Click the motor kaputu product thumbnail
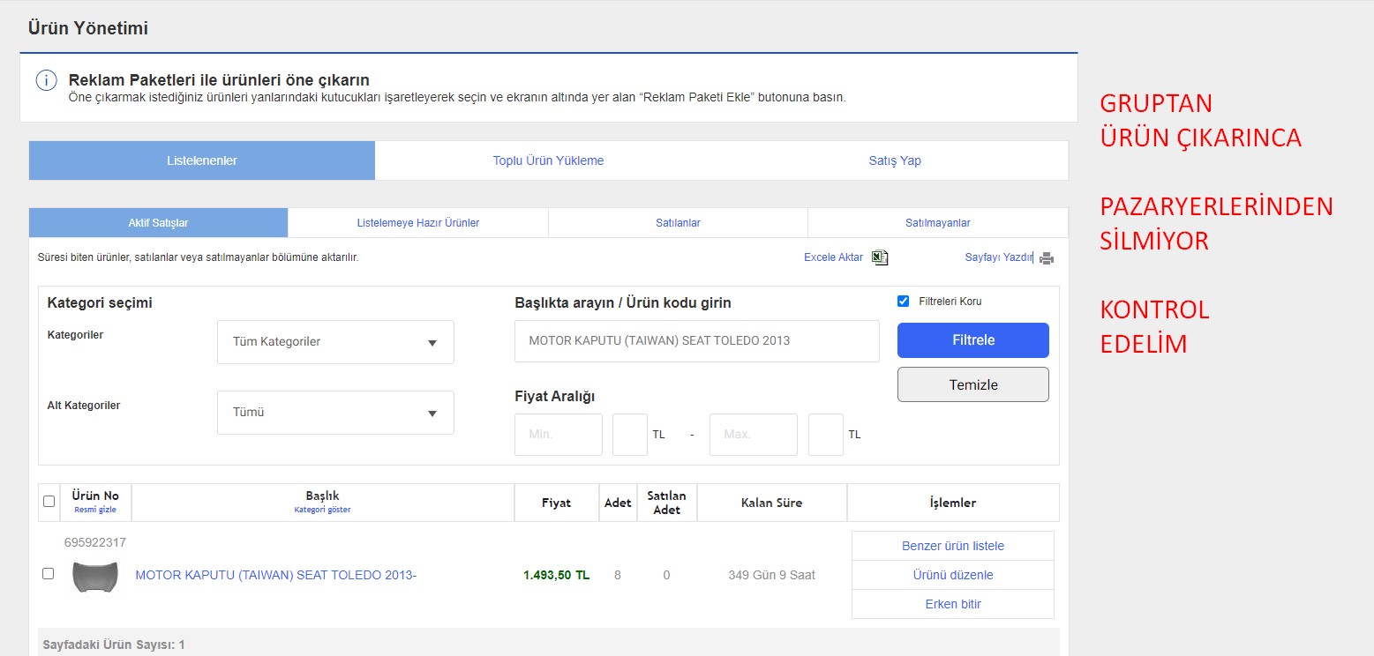Screen dimensions: 1374x656 pos(94,576)
